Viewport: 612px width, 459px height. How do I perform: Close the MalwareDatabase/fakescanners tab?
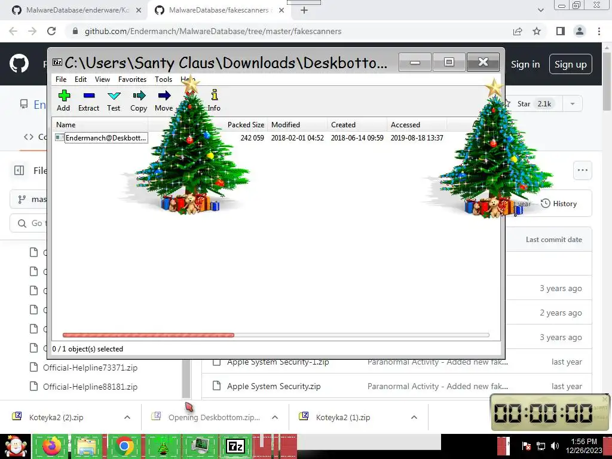(x=281, y=11)
